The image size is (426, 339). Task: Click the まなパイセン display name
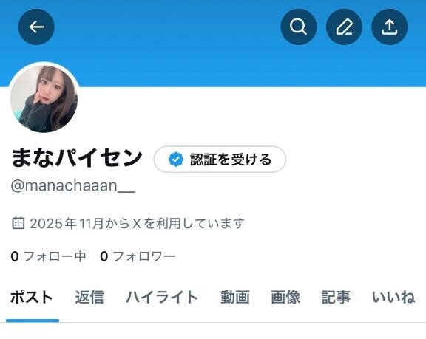click(77, 158)
